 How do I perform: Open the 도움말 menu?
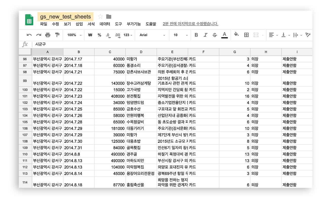[x=151, y=24]
